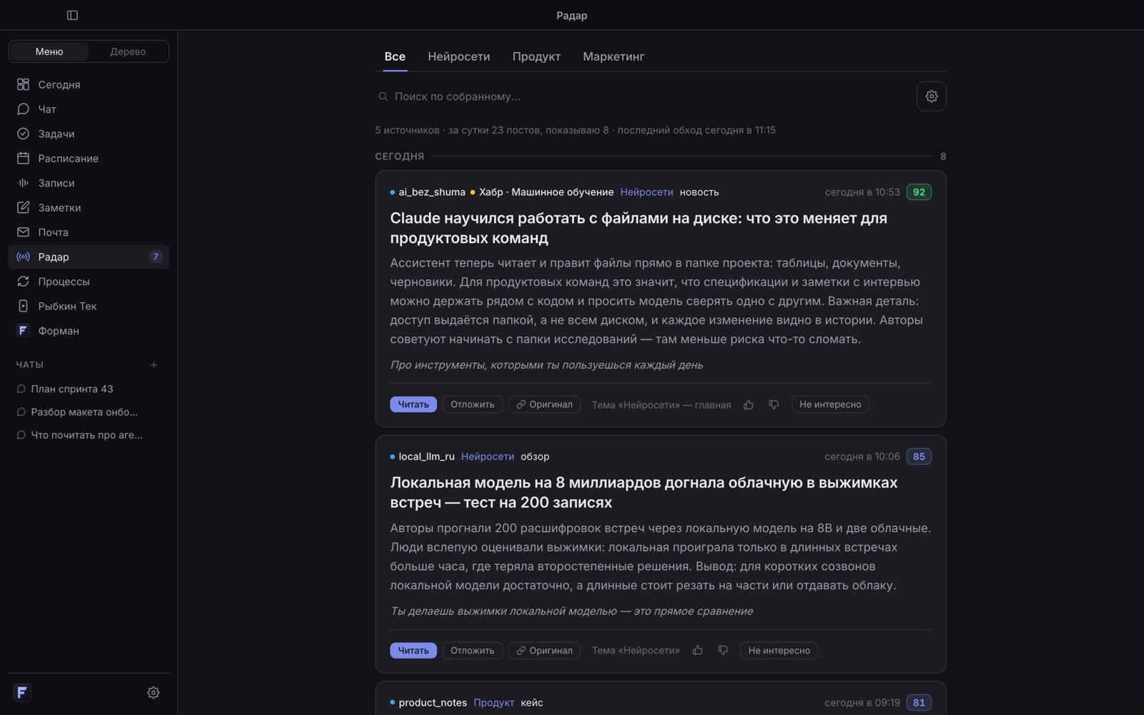Open chat План спринта 43

click(88, 389)
